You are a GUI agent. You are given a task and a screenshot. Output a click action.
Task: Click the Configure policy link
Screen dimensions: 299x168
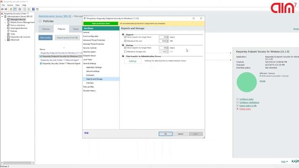click(246, 99)
